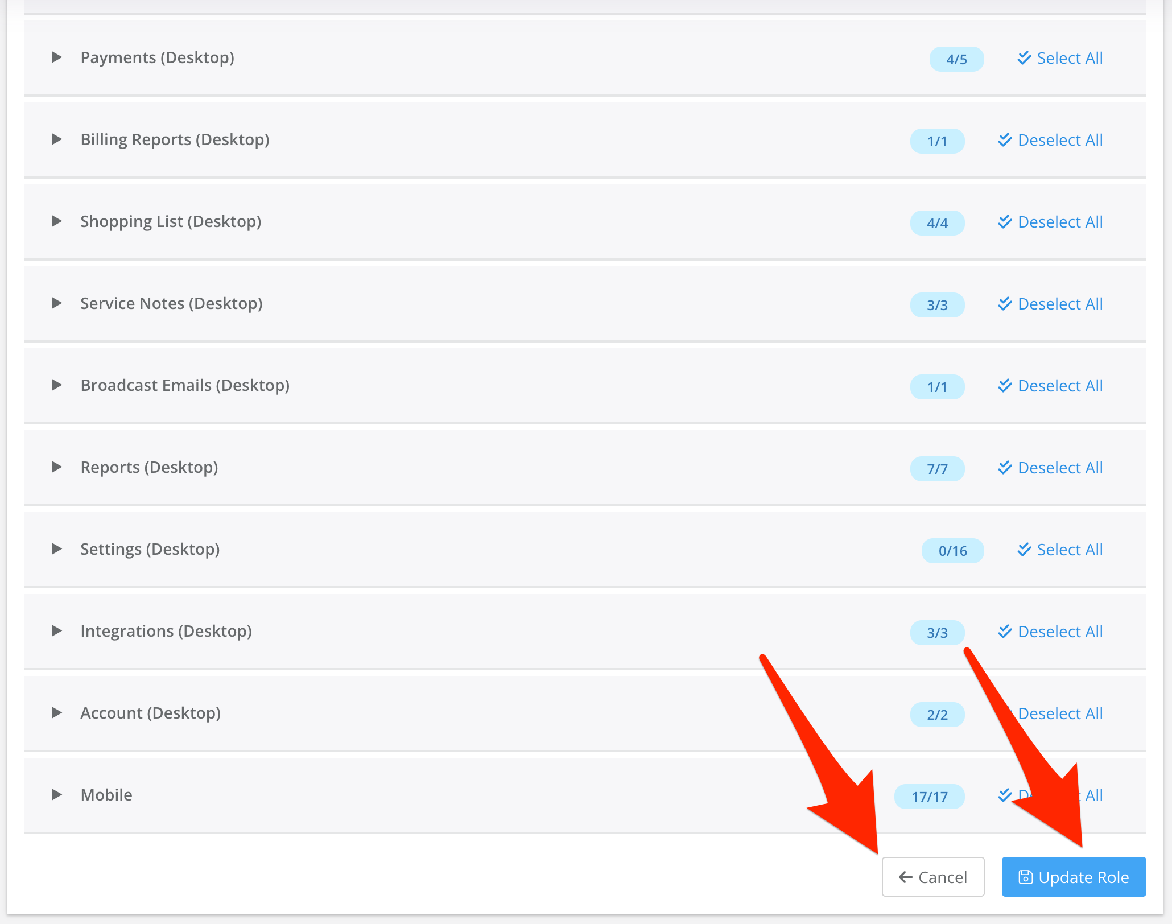Expand the Billing Reports (Desktop) section
Viewport: 1172px width, 924px height.
56,139
